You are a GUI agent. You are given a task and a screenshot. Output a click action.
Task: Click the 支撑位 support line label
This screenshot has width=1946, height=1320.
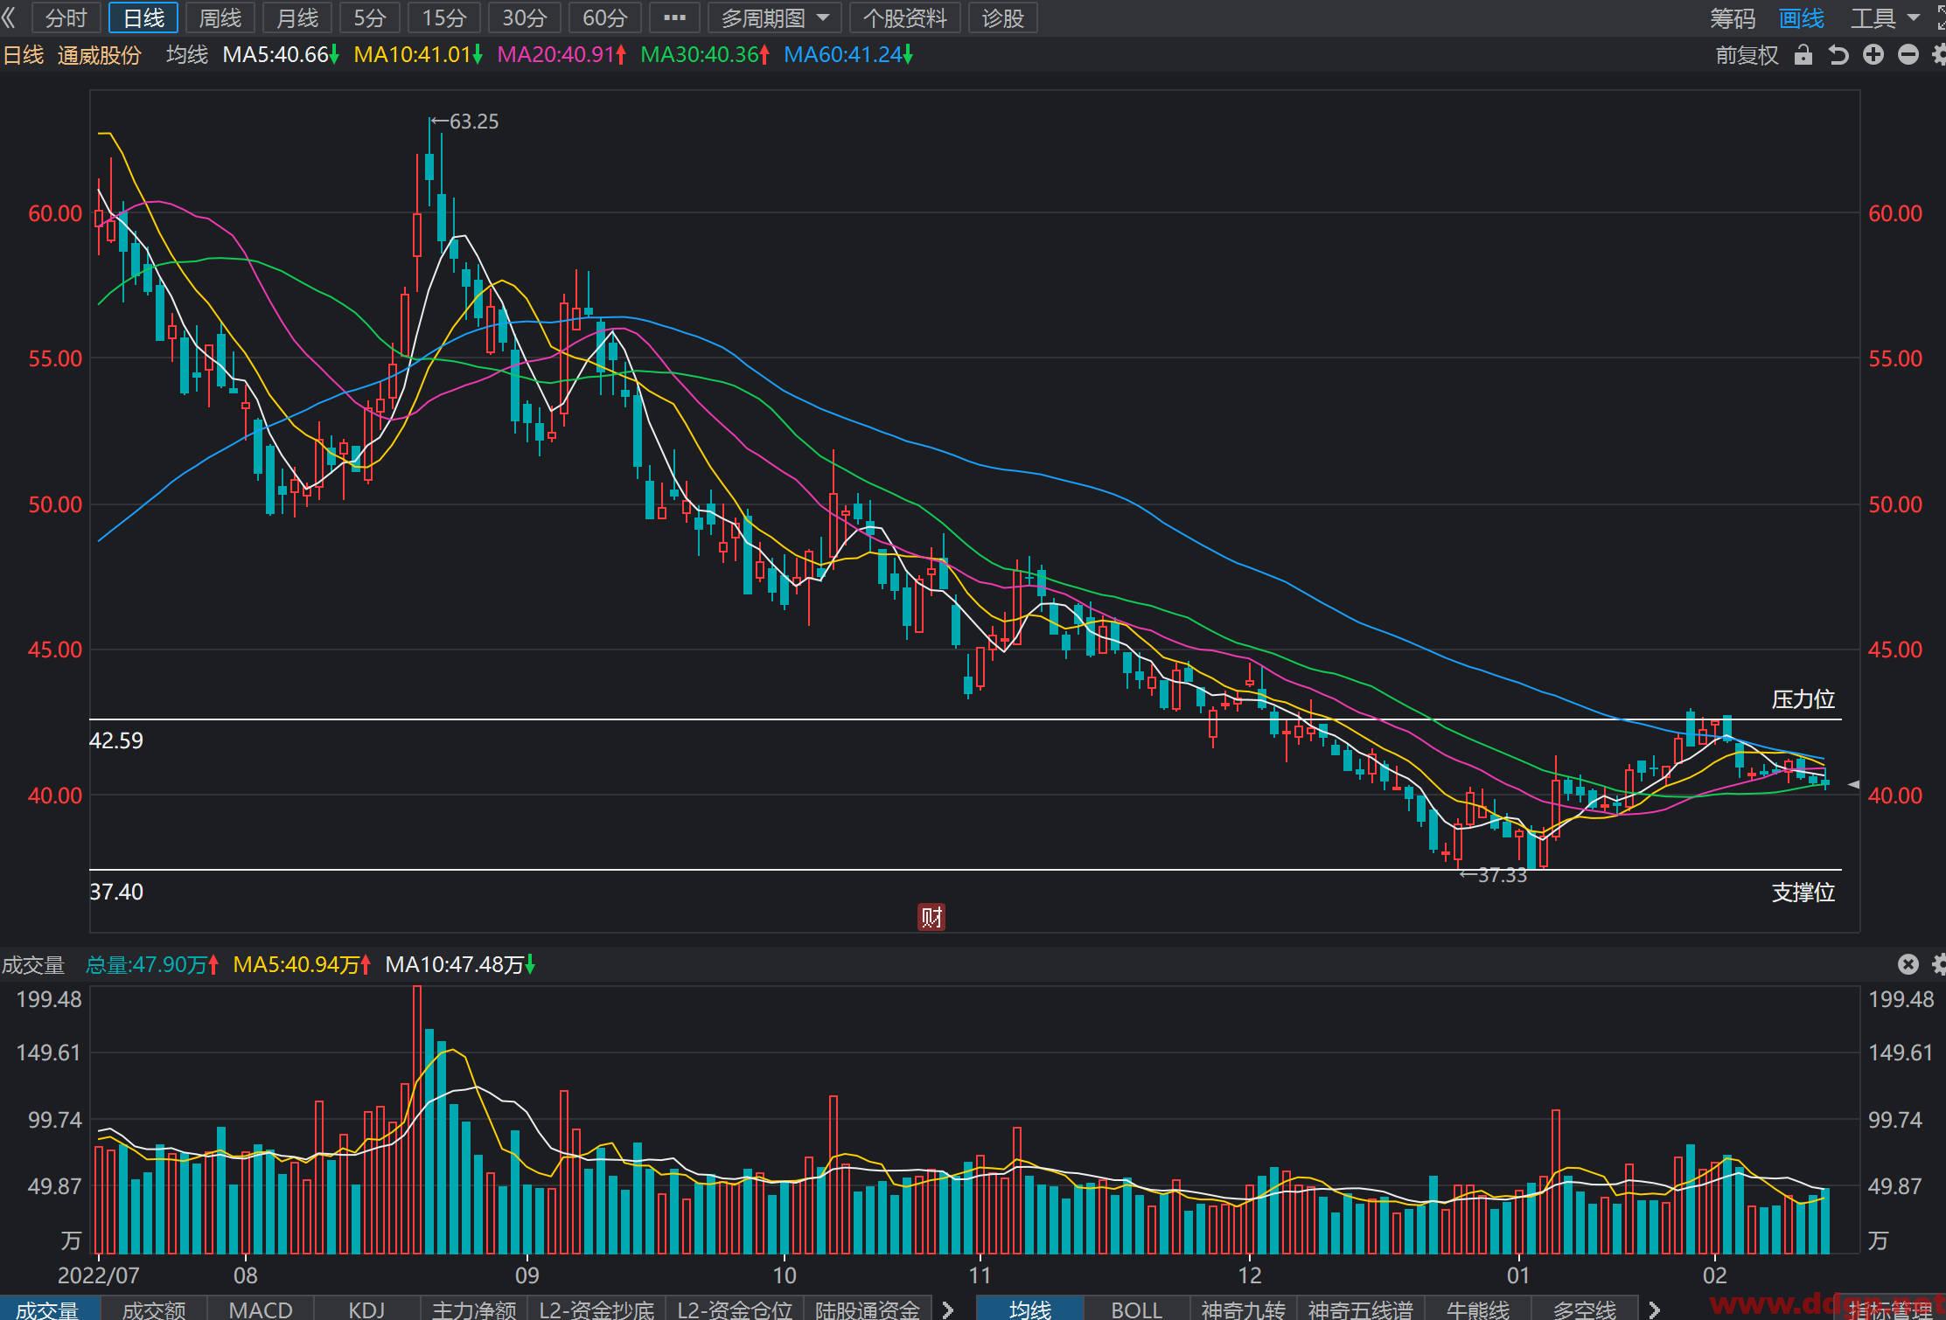pos(1803,893)
